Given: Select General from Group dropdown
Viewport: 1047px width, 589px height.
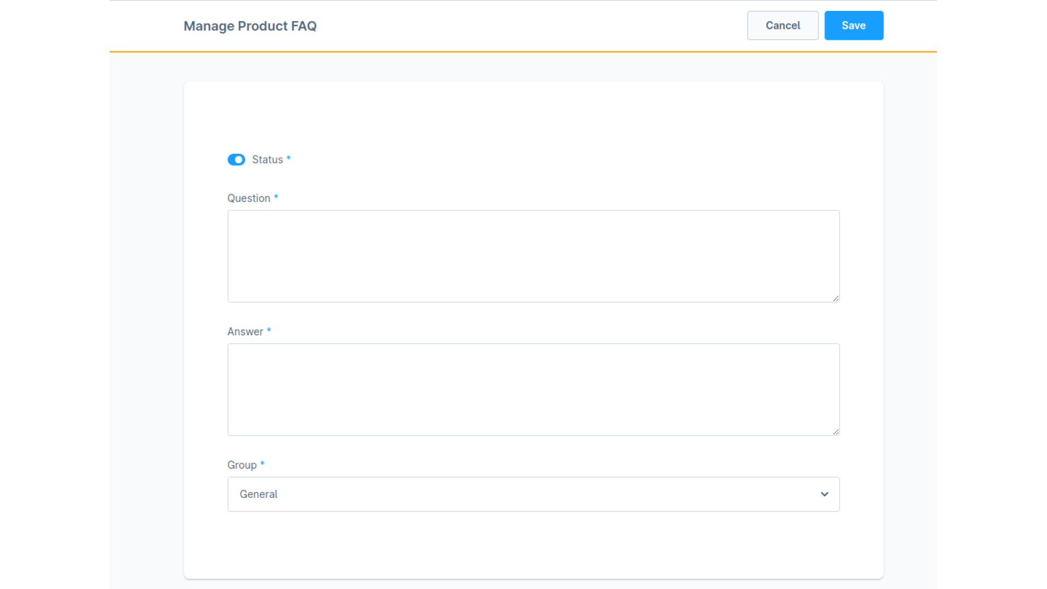Looking at the screenshot, I should pos(533,494).
